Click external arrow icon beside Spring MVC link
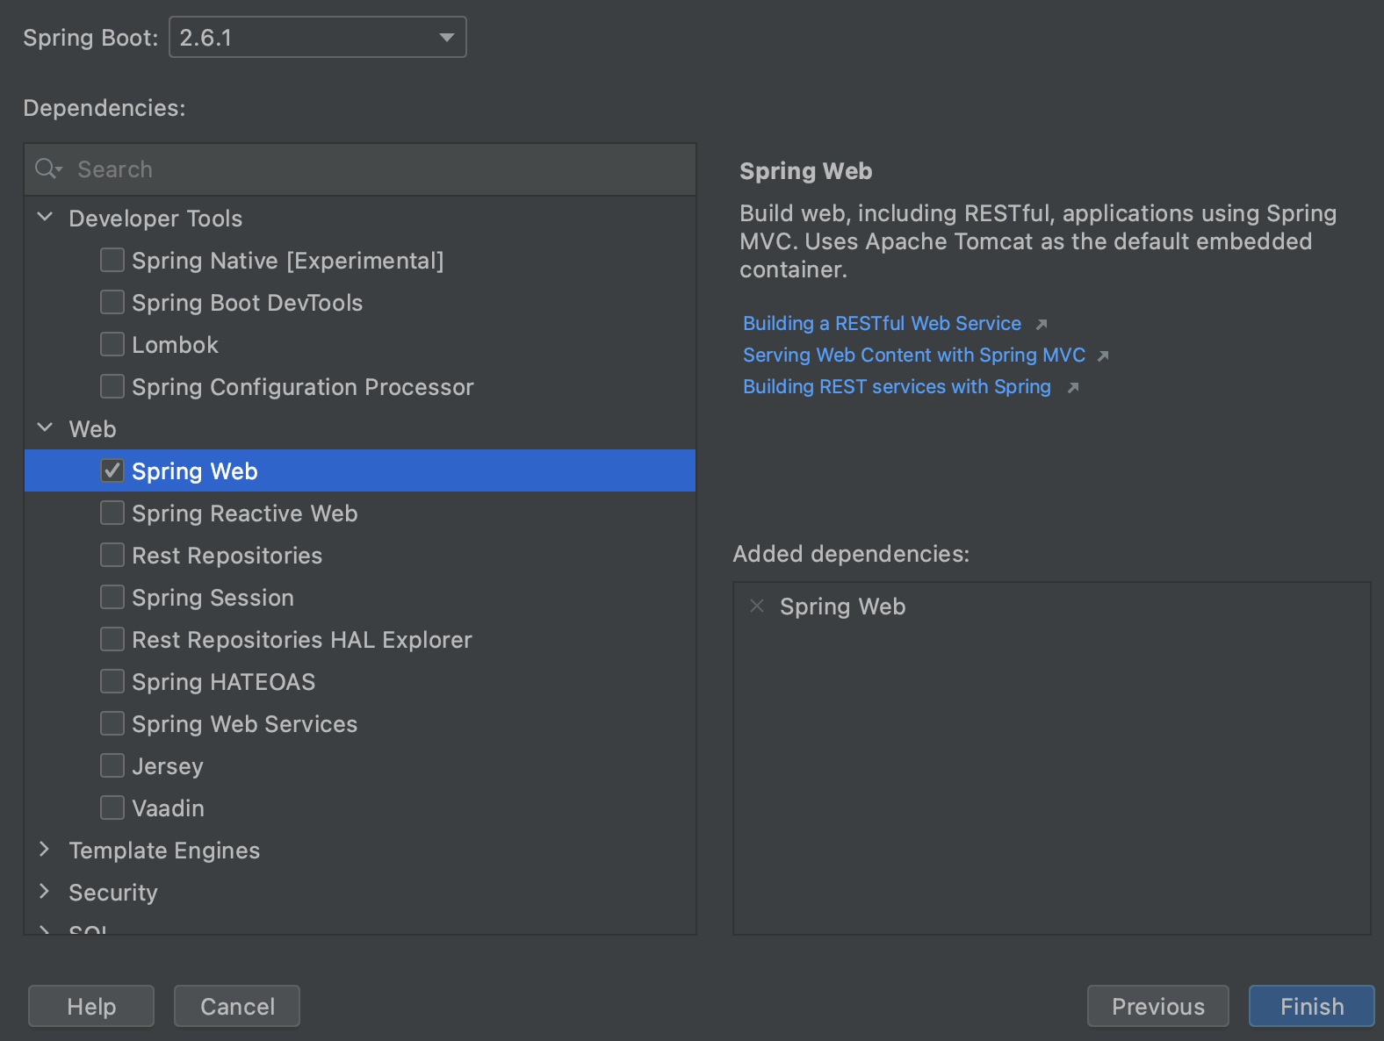This screenshot has height=1041, width=1384. (1103, 356)
